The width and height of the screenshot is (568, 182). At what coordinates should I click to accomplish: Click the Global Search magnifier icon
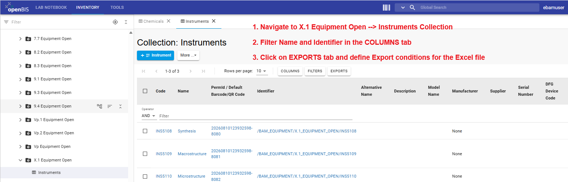point(412,7)
